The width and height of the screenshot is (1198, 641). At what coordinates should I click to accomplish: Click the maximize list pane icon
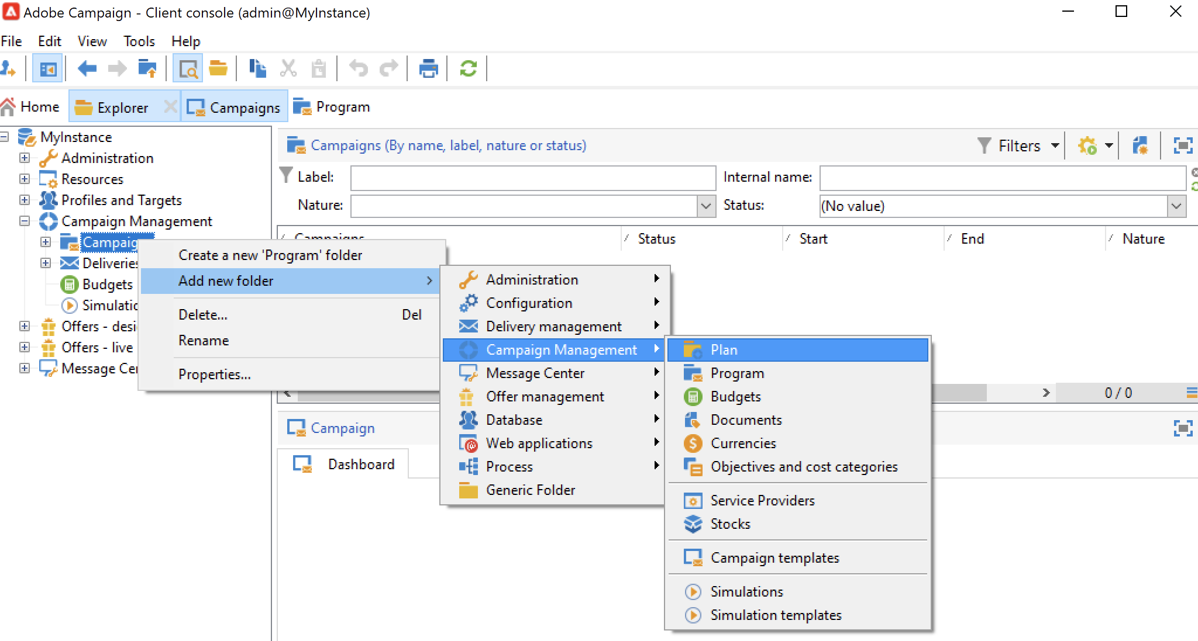[x=1183, y=145]
